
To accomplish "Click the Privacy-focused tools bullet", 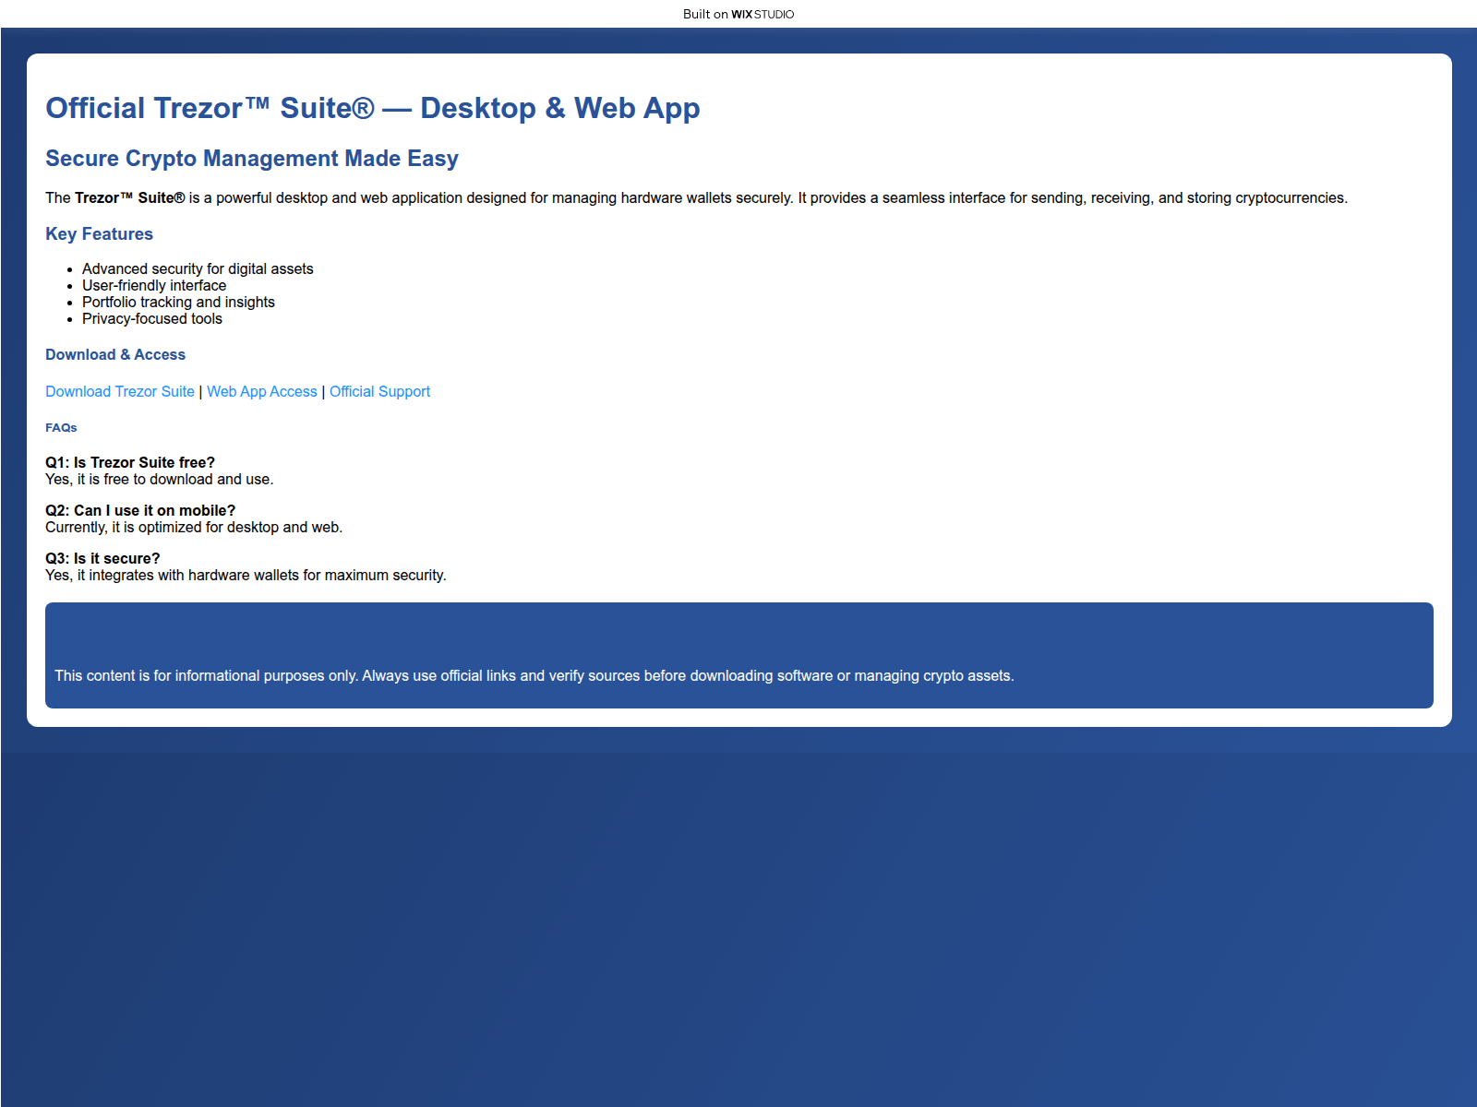I will [x=152, y=318].
